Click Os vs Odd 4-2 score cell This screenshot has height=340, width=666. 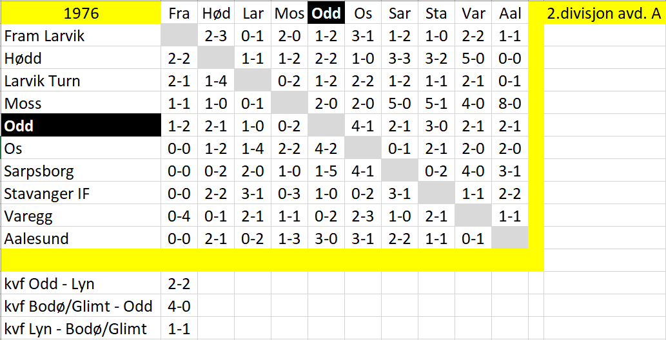(326, 148)
